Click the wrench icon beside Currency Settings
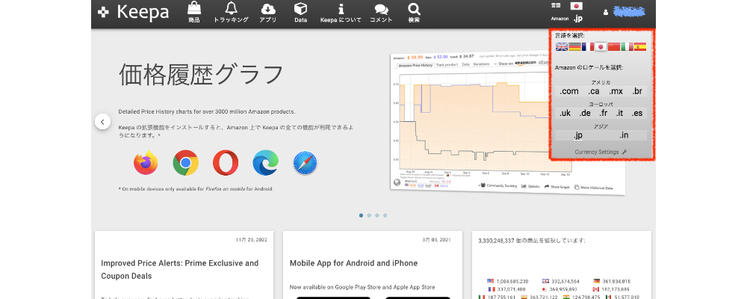The height and width of the screenshot is (299, 747). click(x=624, y=152)
